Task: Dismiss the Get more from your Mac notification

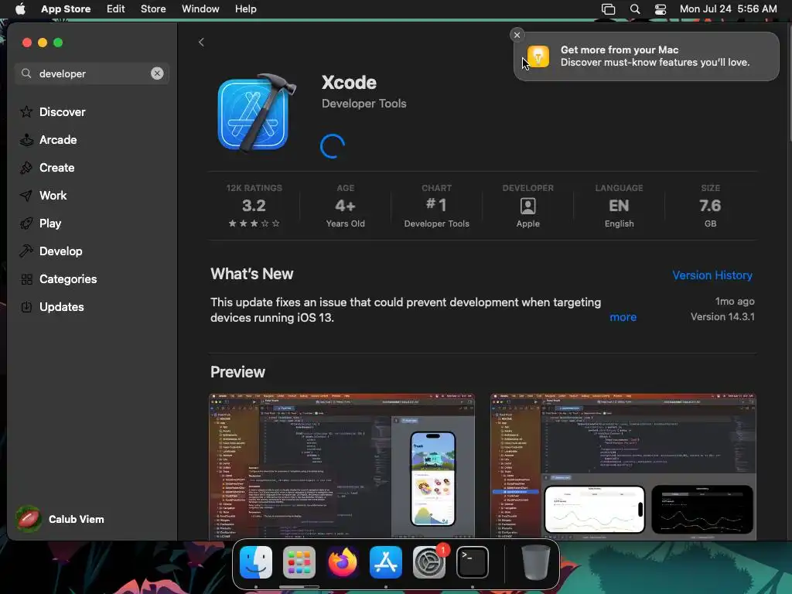Action: pyautogui.click(x=517, y=35)
